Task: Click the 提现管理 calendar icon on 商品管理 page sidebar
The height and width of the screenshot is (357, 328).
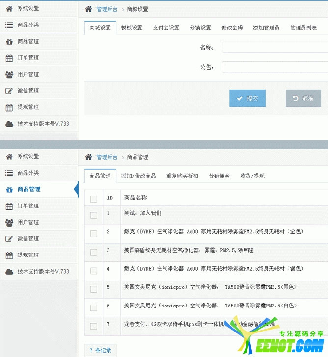Action: tap(9, 255)
